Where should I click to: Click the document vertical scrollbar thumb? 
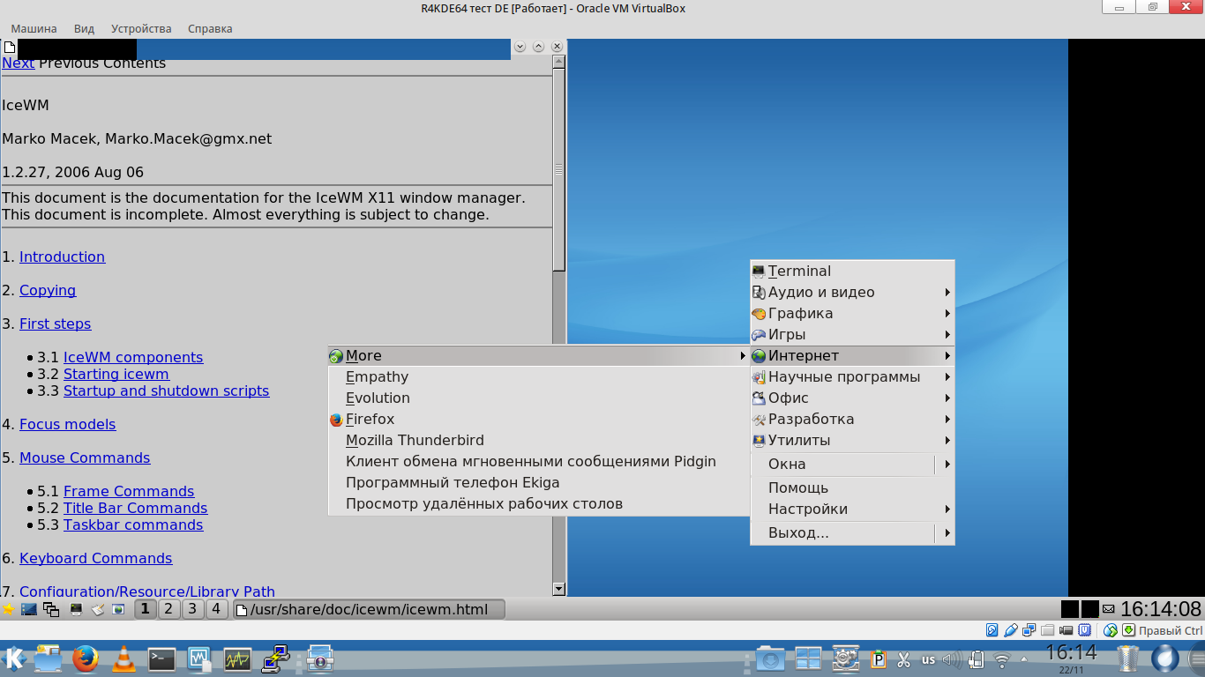(x=558, y=169)
